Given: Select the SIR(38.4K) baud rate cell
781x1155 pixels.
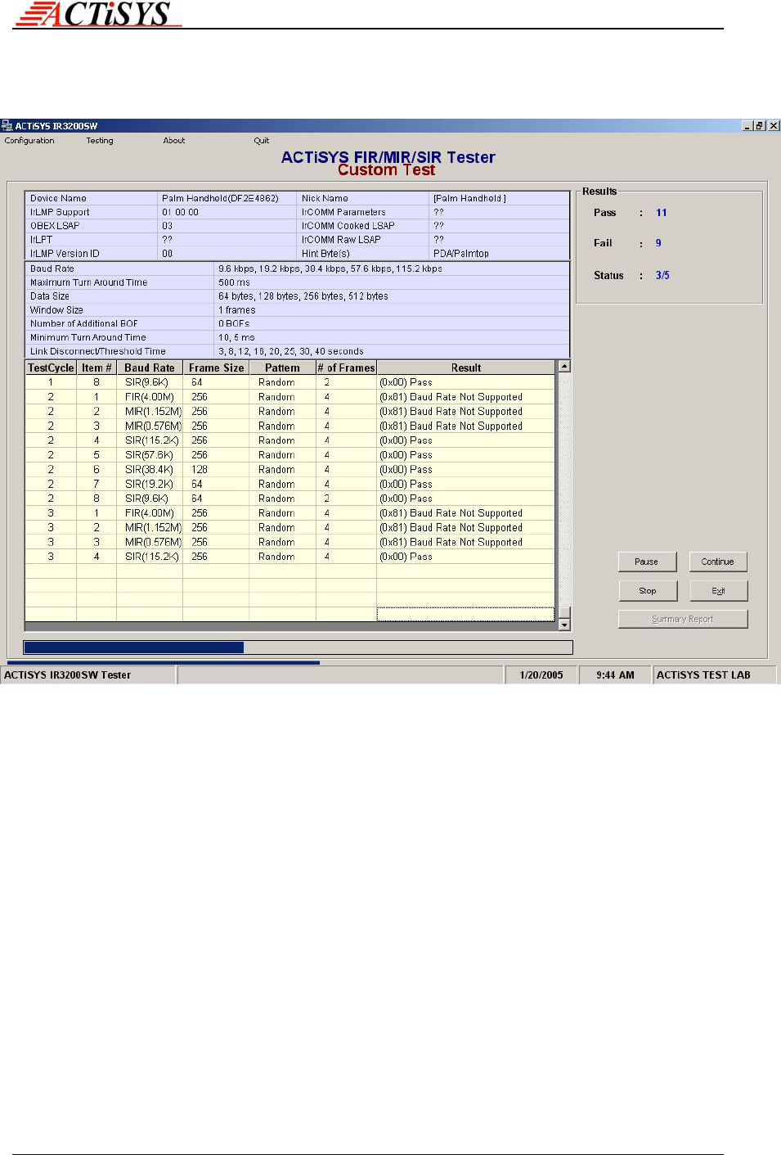Looking at the screenshot, I should [x=150, y=470].
